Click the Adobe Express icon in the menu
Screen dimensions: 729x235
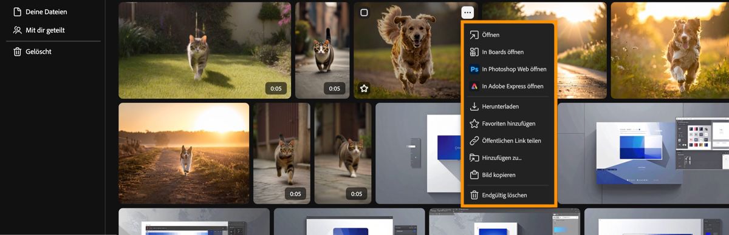click(x=474, y=86)
